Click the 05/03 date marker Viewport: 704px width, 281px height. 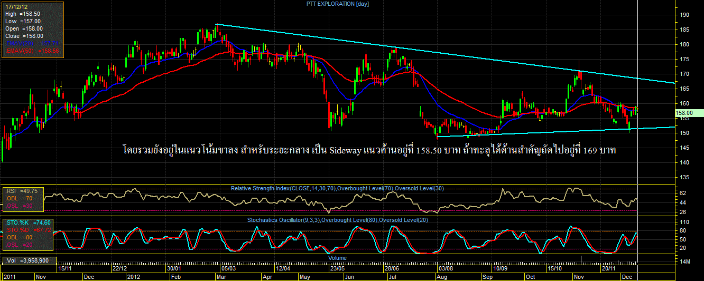click(x=228, y=268)
